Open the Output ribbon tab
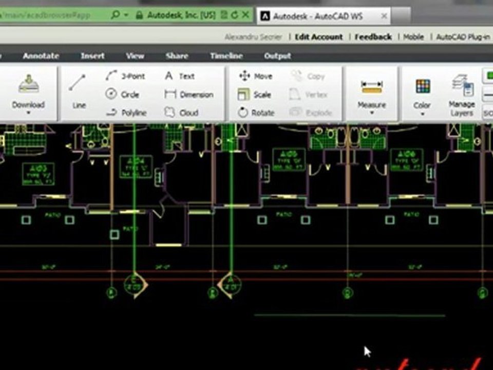The width and height of the screenshot is (493, 370). tap(278, 56)
